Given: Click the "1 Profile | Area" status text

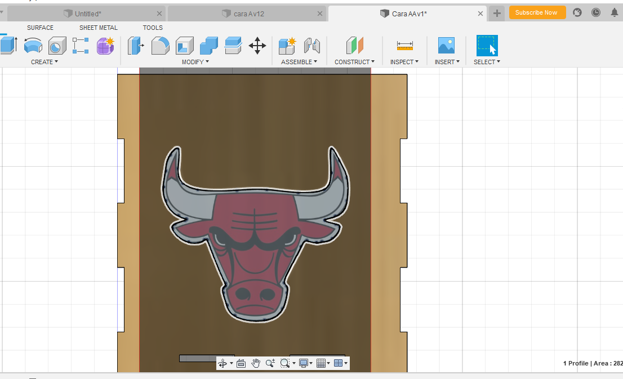Looking at the screenshot, I should click(593, 363).
